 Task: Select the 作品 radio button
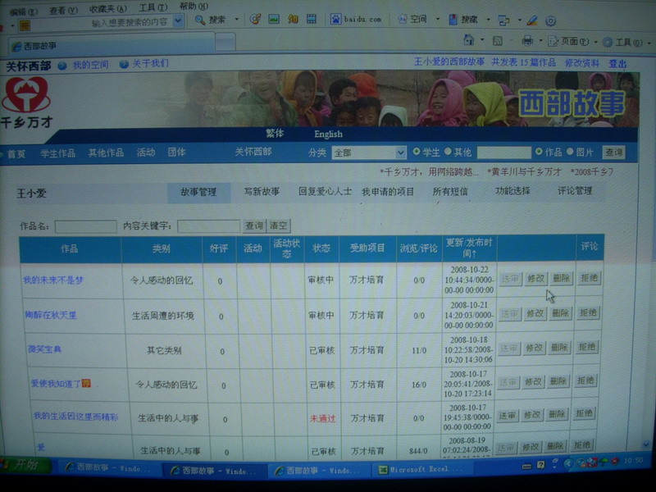[540, 152]
